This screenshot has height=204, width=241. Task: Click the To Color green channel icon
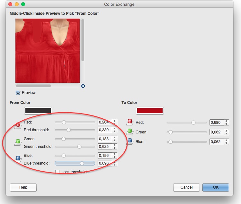click(130, 132)
